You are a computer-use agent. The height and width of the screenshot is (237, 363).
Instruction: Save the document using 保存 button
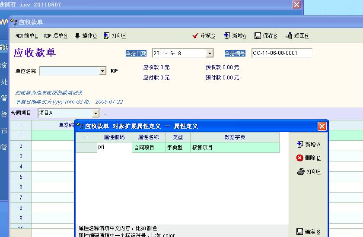tap(266, 36)
